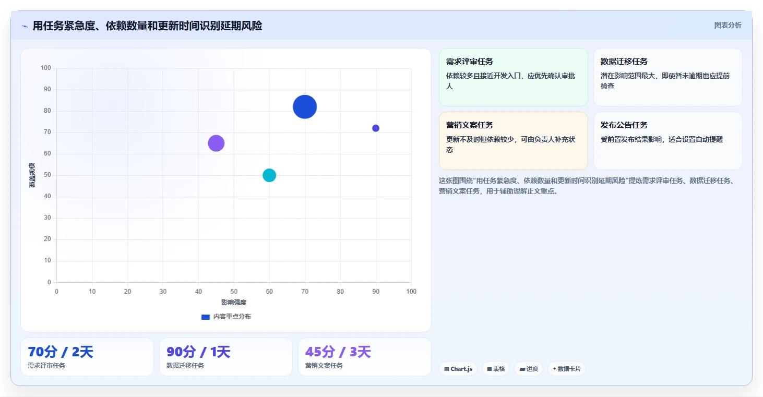Image resolution: width=763 pixels, height=397 pixels.
Task: Click the x-axis tick label 100
Action: [x=411, y=292]
